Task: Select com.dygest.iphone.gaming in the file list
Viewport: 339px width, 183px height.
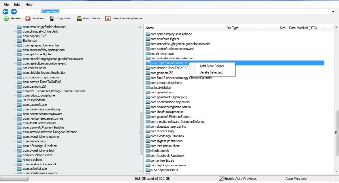Action: coord(168,127)
